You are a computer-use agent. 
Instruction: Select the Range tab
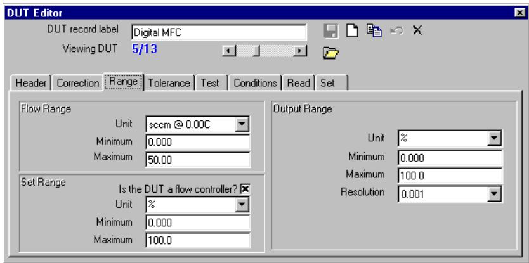pos(124,82)
